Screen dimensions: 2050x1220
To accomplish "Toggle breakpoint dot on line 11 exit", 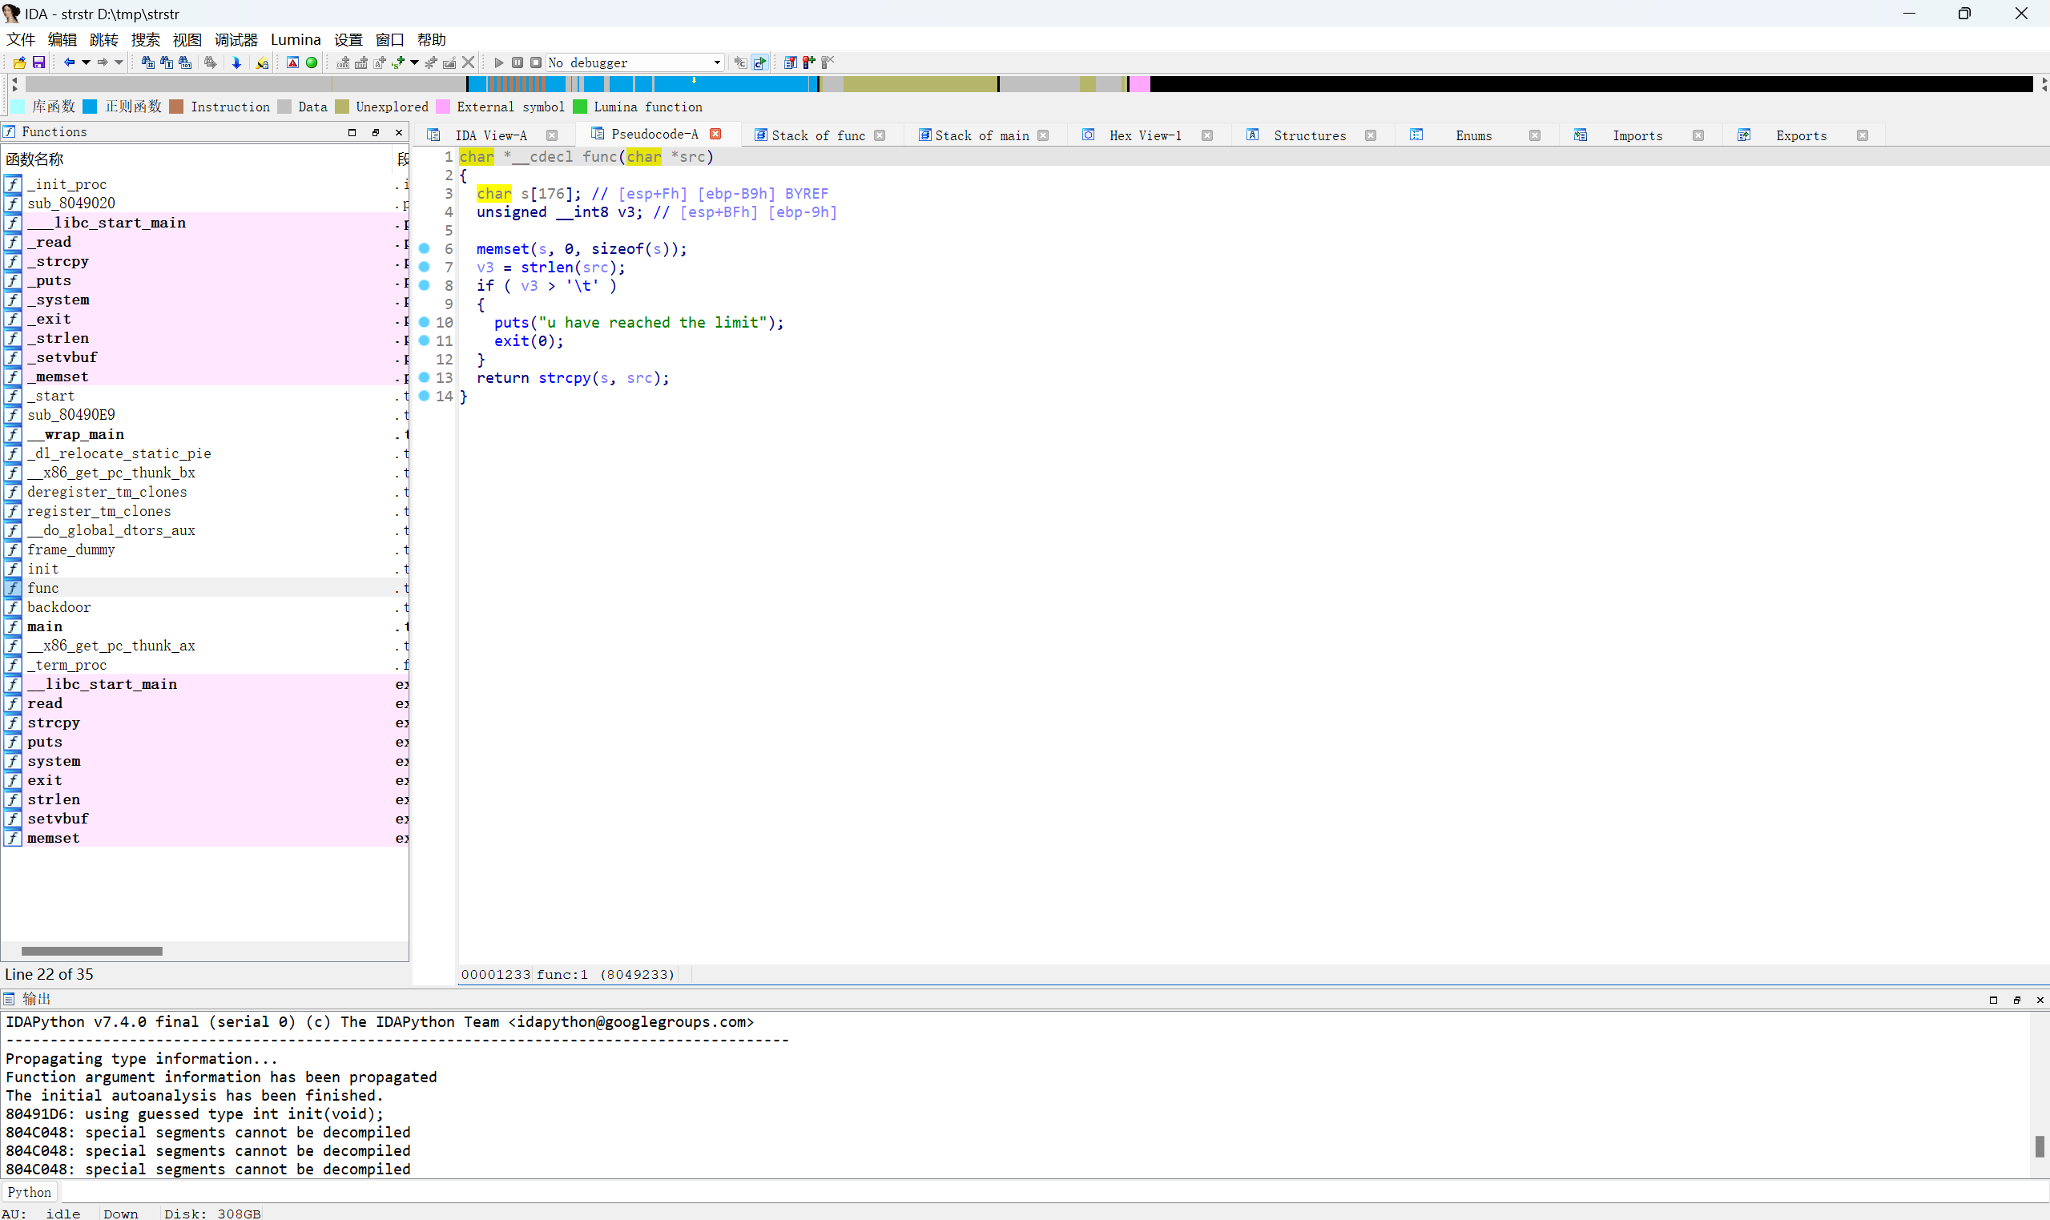I will 424,340.
